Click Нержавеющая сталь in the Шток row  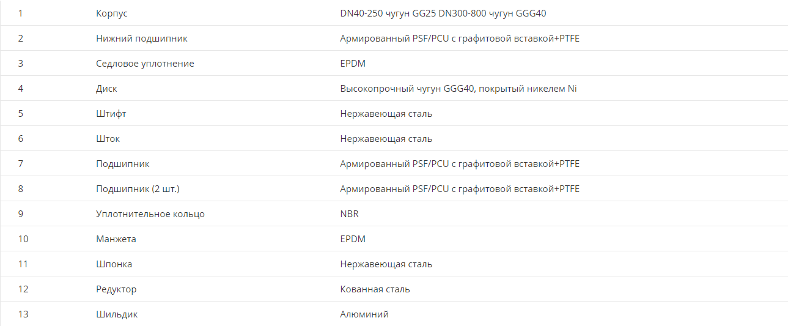(386, 139)
